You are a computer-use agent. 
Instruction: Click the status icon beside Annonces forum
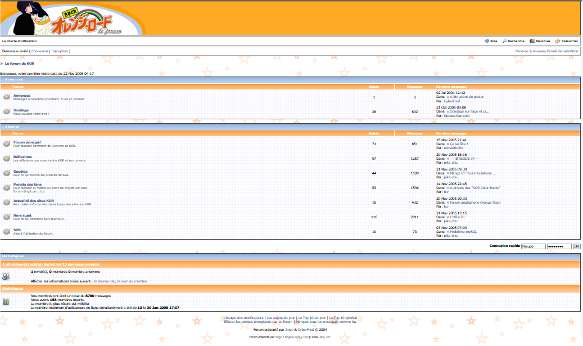[x=7, y=97]
